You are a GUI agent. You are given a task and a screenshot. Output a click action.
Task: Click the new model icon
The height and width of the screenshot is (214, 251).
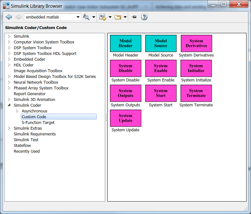click(x=103, y=17)
